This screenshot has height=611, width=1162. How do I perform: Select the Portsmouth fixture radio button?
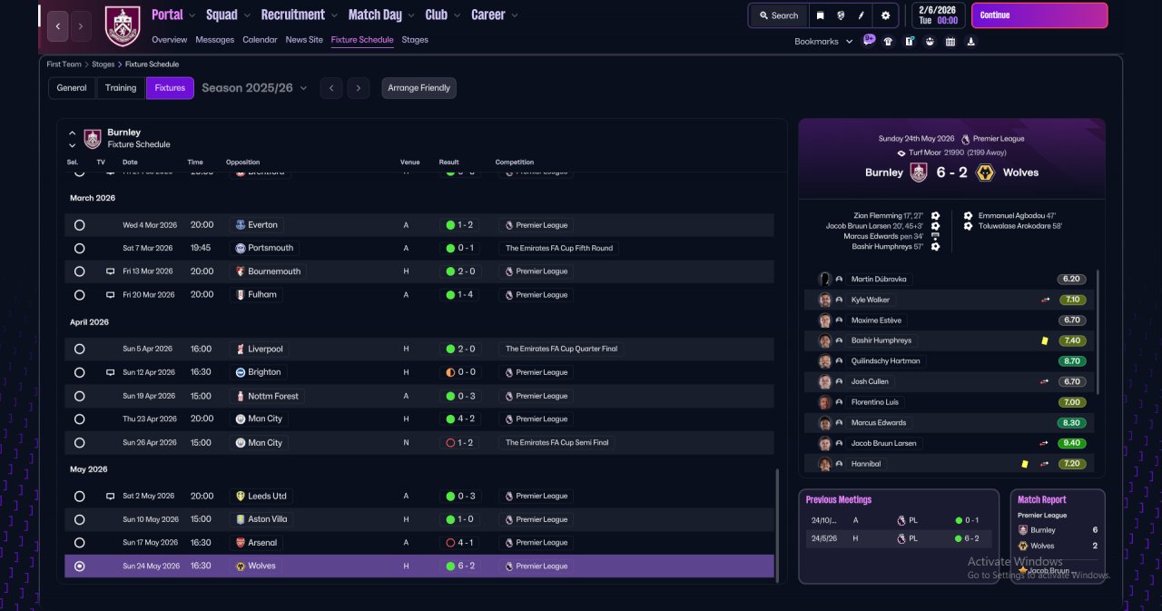pos(80,248)
